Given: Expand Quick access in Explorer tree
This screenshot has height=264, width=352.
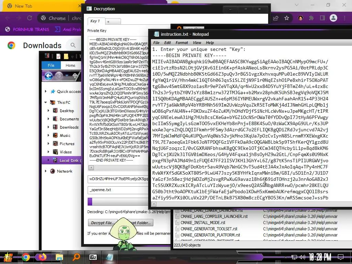Looking at the screenshot, I should 46,91.
